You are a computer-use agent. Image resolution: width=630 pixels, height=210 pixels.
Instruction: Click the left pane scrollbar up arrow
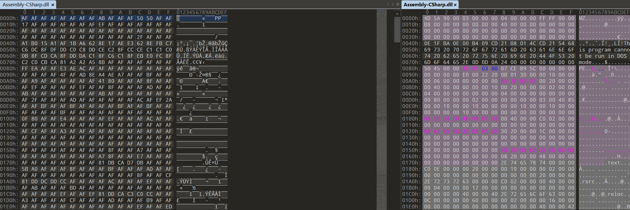pyautogui.click(x=397, y=14)
